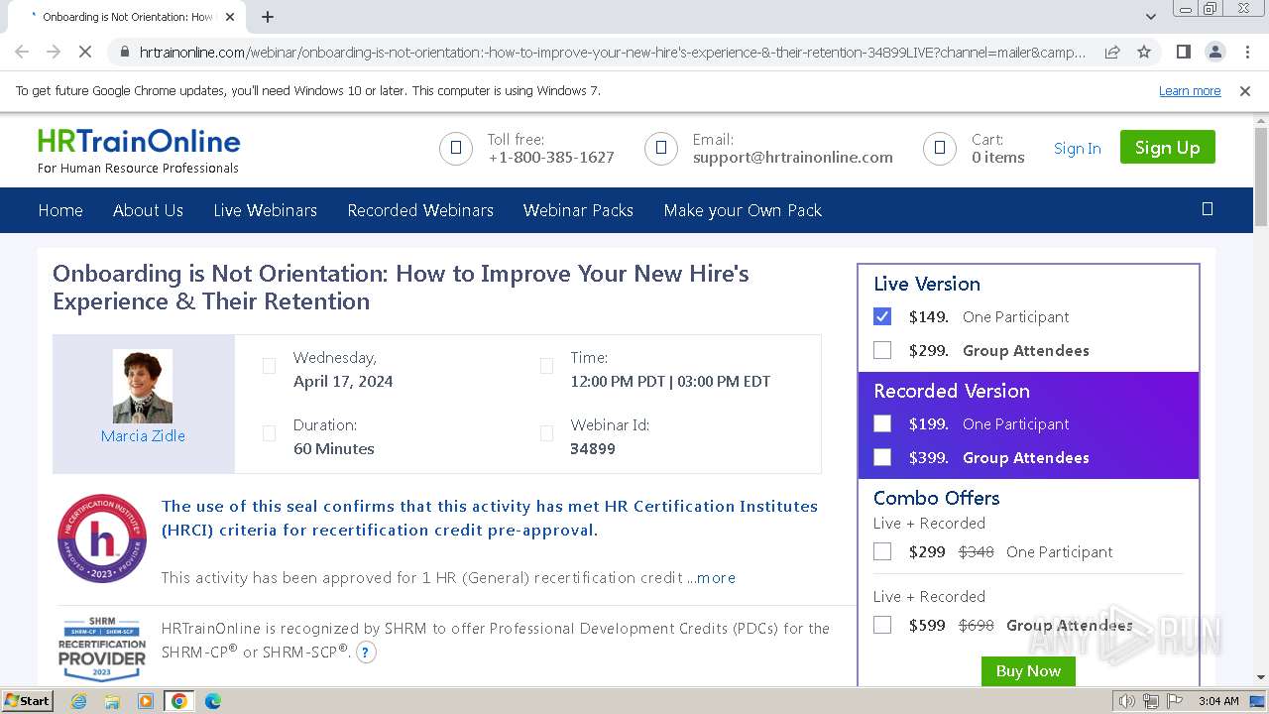Screen dimensions: 1269x714
Task: Select Combo $599 Group Attendees checkbox
Action: [x=882, y=625]
